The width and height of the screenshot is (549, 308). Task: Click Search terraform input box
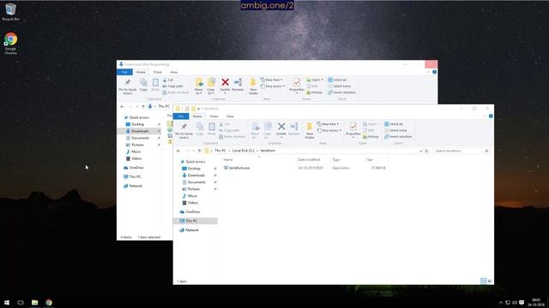(x=462, y=151)
